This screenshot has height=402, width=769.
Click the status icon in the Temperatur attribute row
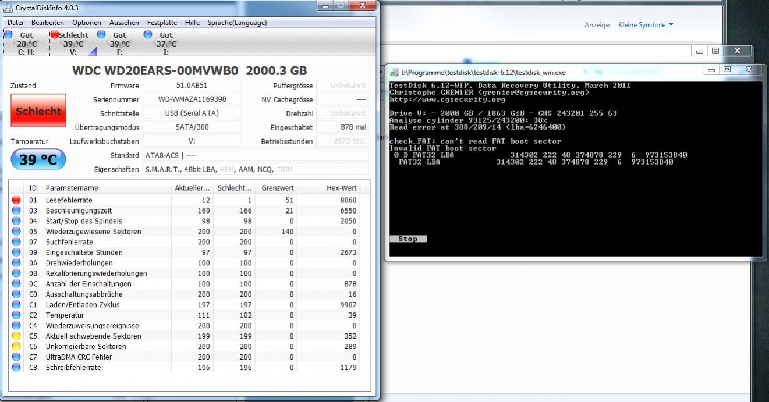coord(16,315)
